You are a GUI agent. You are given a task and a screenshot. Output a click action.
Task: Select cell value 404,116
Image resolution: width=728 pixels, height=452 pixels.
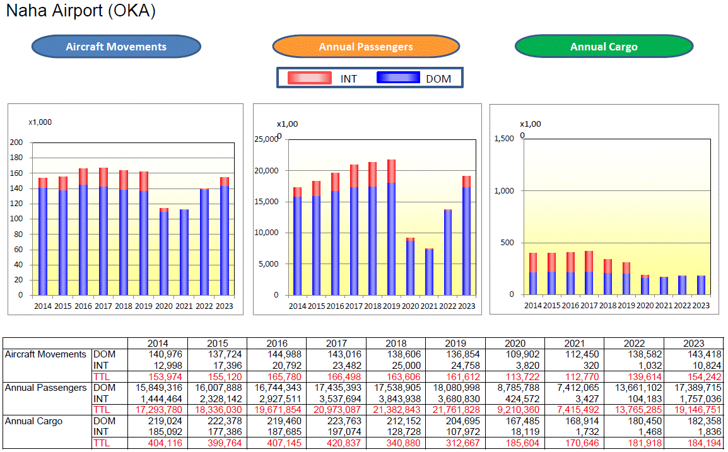(x=165, y=443)
